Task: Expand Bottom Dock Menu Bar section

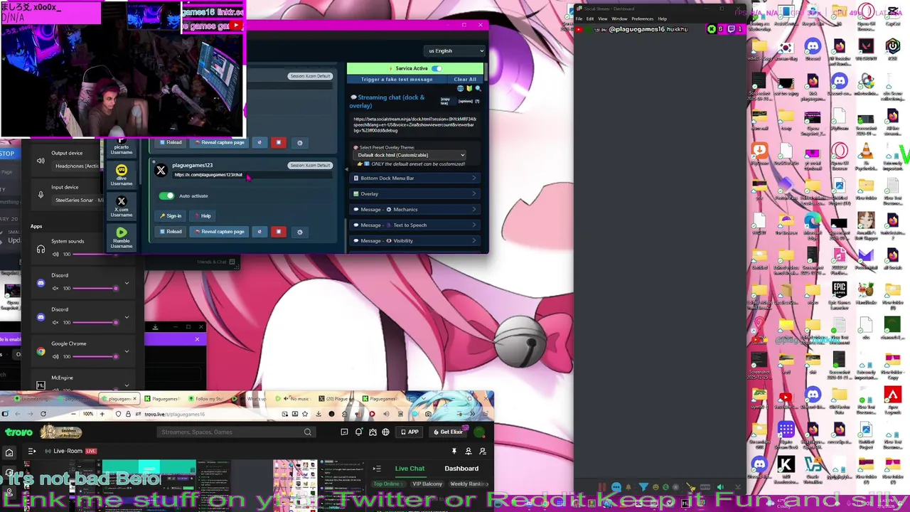Action: click(416, 178)
